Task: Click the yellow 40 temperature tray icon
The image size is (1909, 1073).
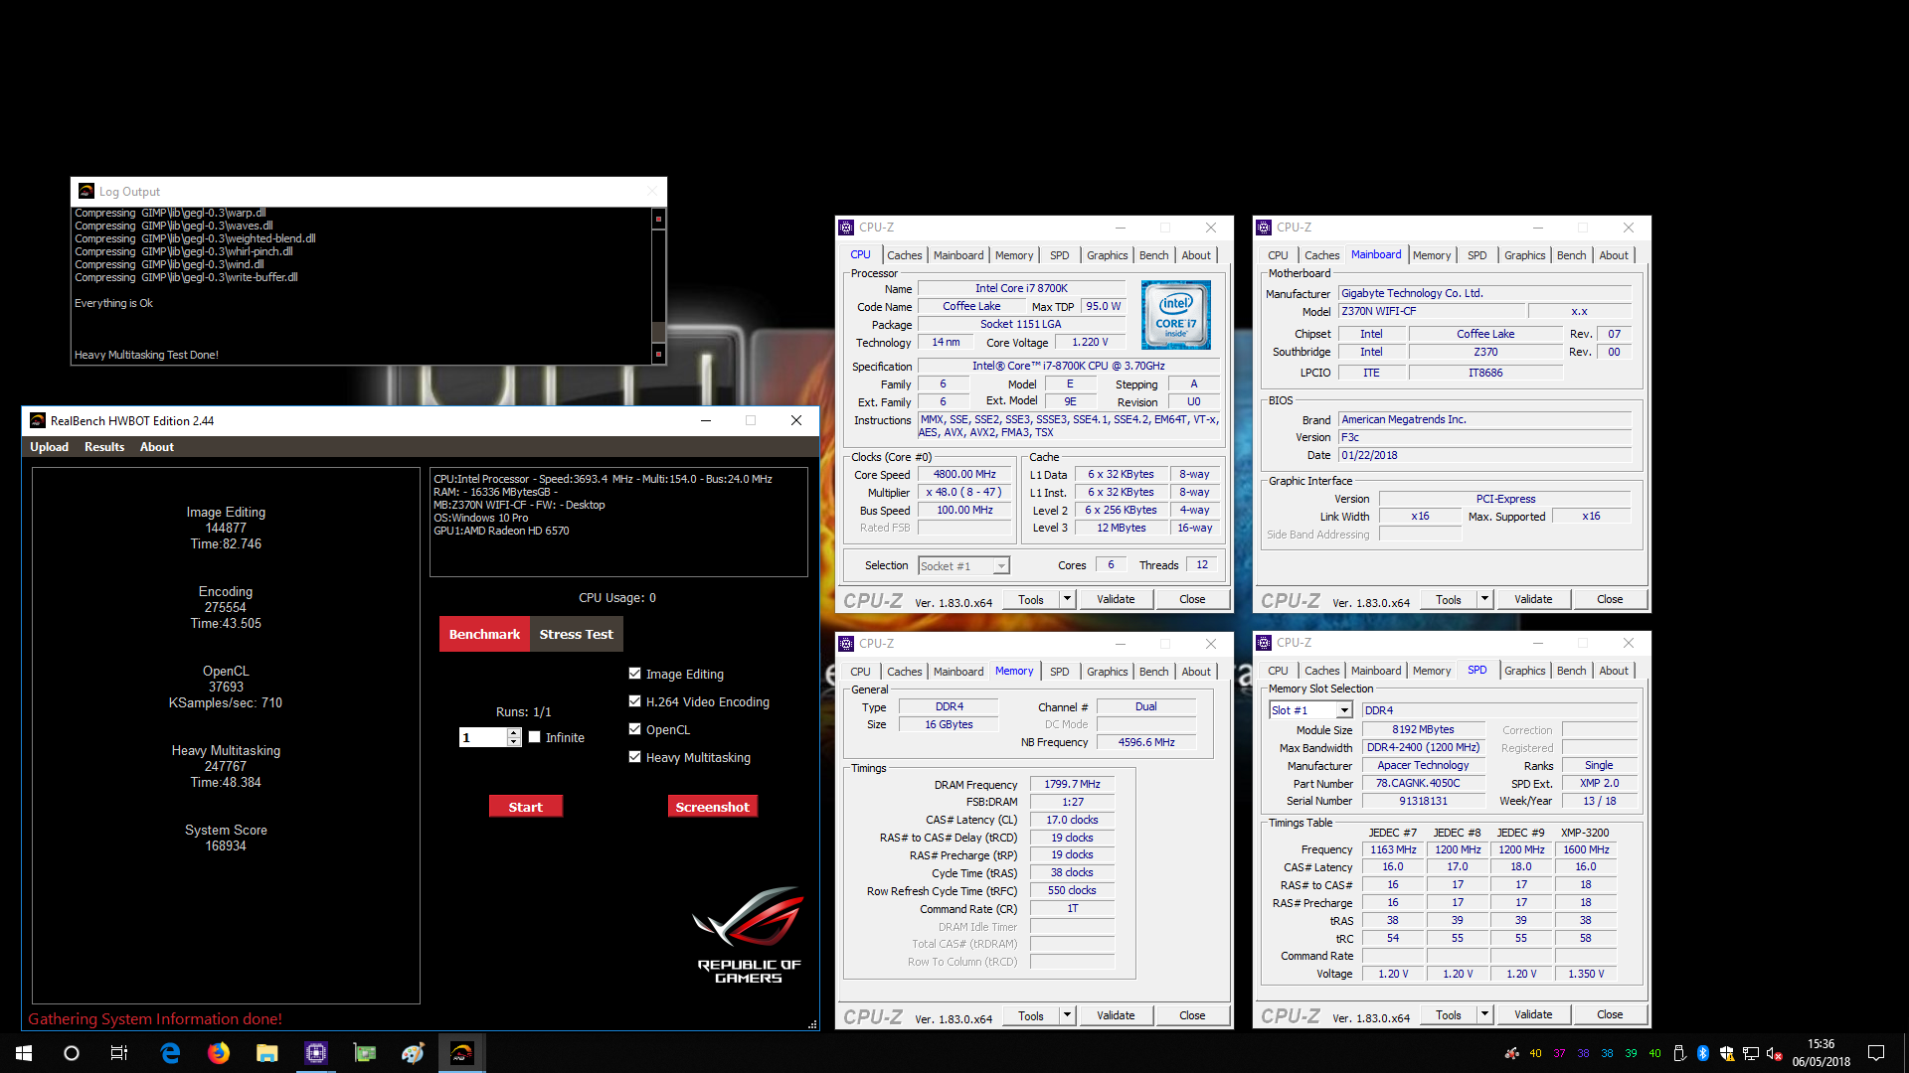Action: (1535, 1053)
